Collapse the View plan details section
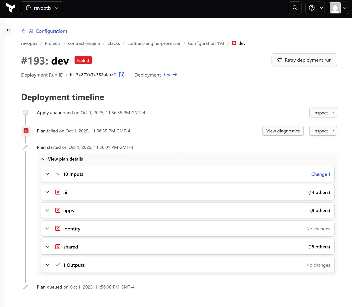The image size is (352, 307). [42, 159]
